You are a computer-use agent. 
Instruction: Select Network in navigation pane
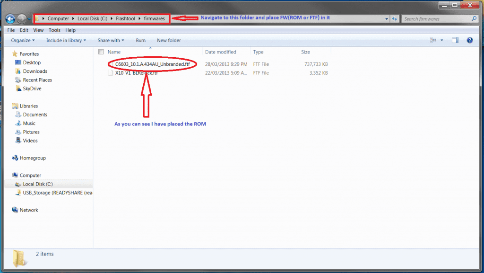pyautogui.click(x=29, y=210)
